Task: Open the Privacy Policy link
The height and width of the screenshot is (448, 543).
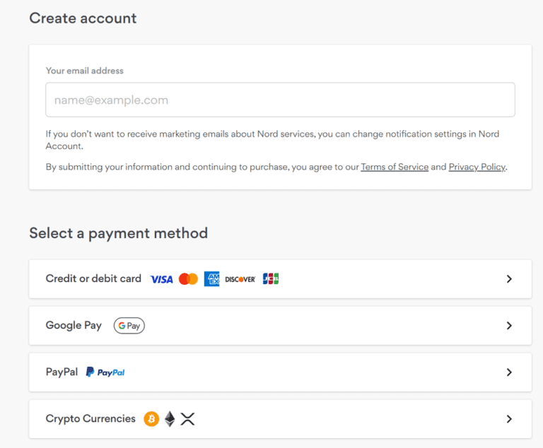Action: [x=477, y=167]
